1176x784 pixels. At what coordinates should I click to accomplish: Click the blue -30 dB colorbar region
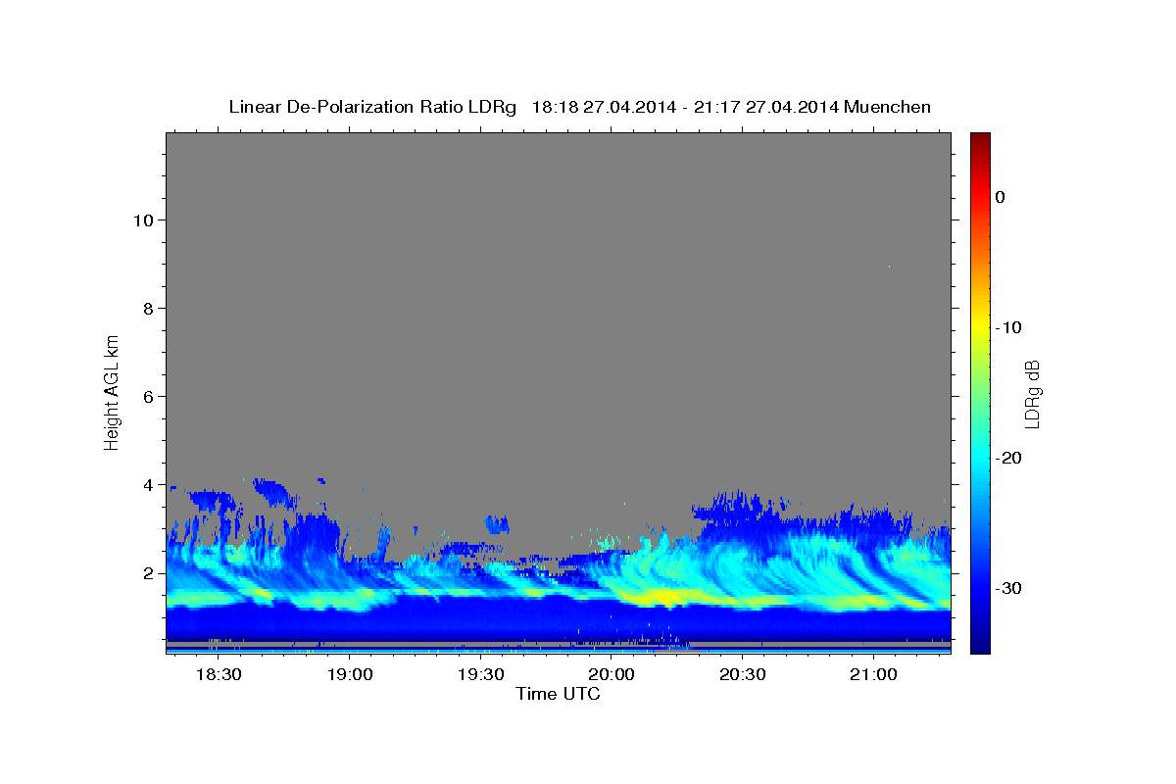(x=980, y=588)
